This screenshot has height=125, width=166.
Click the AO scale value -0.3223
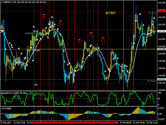point(161,119)
